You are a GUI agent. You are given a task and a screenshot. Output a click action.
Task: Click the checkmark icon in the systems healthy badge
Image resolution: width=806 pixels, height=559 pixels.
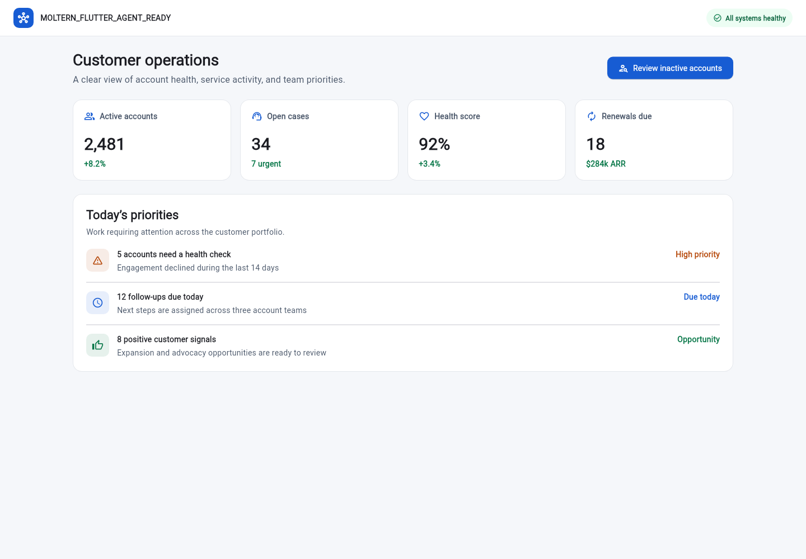point(718,18)
